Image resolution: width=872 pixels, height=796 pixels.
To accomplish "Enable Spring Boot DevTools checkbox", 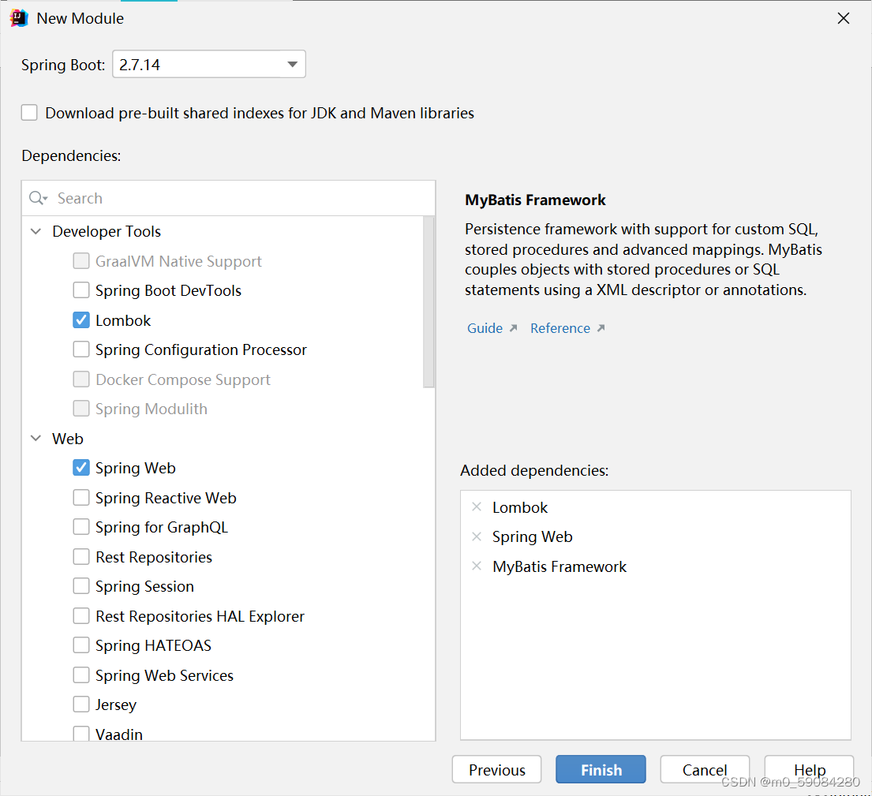I will pos(81,290).
